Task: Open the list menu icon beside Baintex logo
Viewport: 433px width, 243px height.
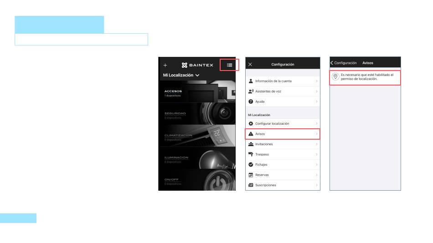Action: [x=229, y=65]
